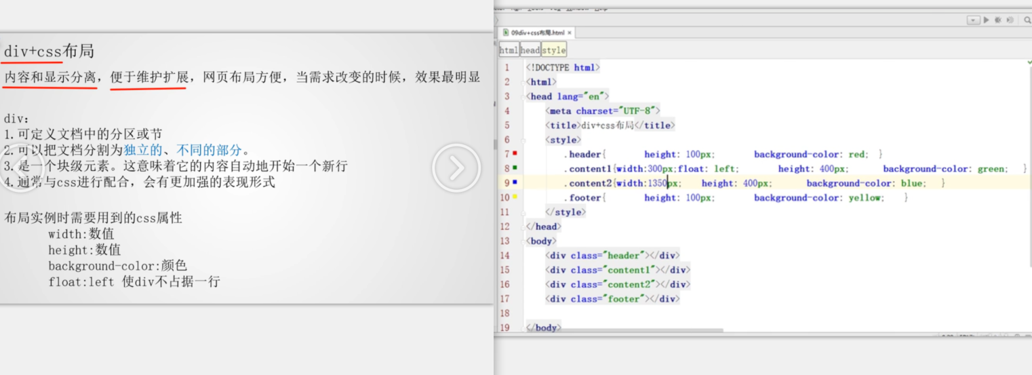Click the div class="header" line

(612, 256)
